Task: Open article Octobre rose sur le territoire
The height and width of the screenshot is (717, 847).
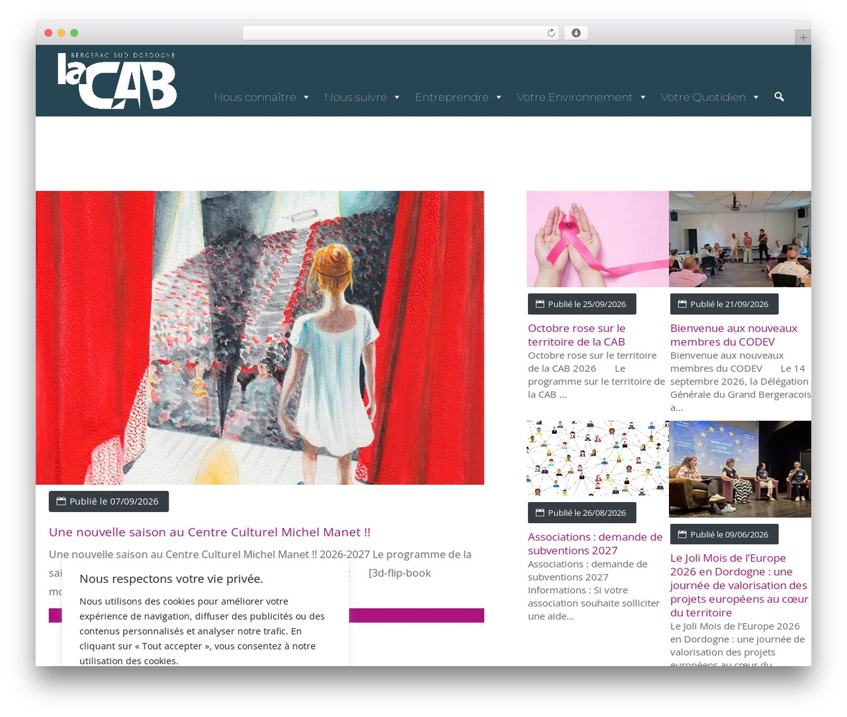Action: tap(576, 335)
